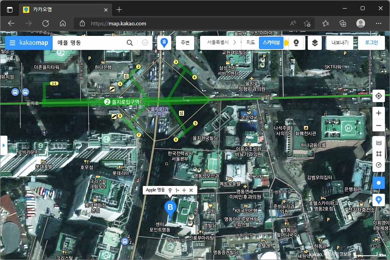The height and width of the screenshot is (260, 390).
Task: Click the 한국전력공사 서울본부 label
Action: coord(180,156)
